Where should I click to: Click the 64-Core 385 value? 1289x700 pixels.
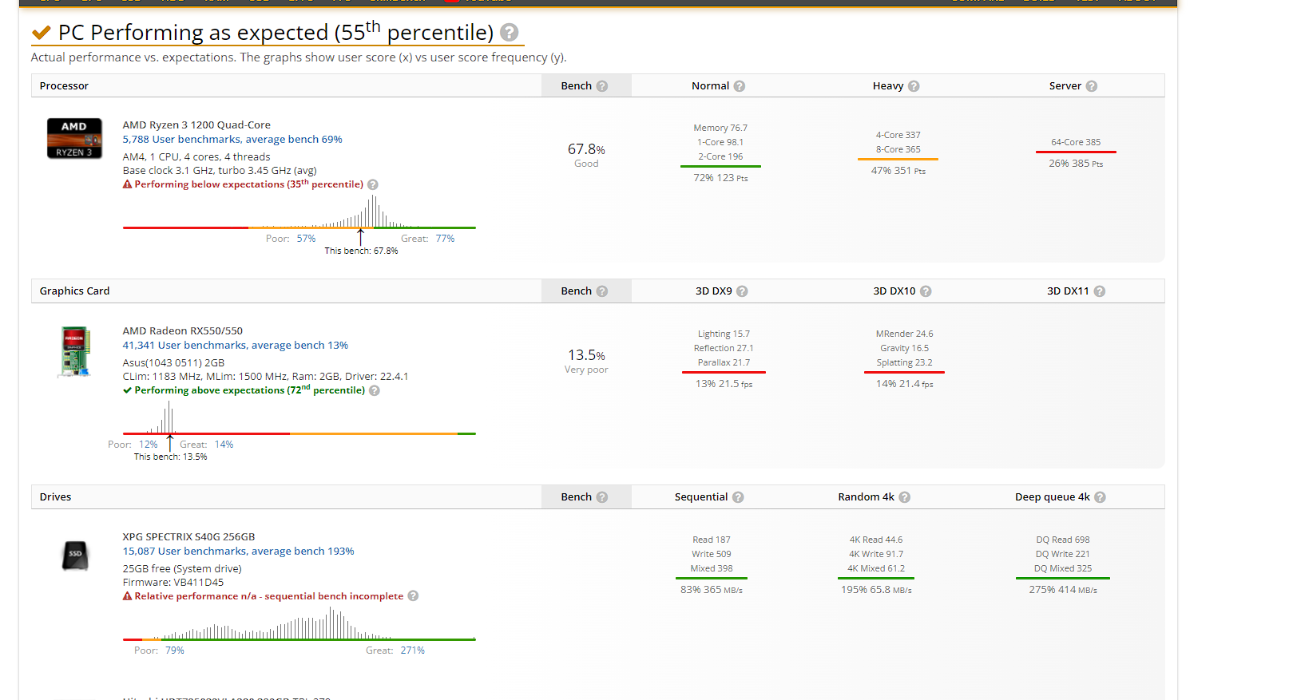tap(1076, 142)
